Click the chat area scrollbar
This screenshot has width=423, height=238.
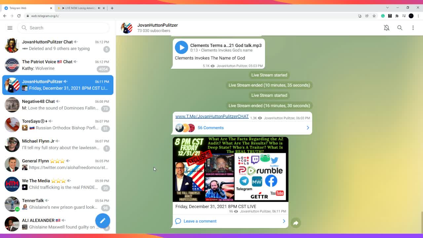(421, 222)
